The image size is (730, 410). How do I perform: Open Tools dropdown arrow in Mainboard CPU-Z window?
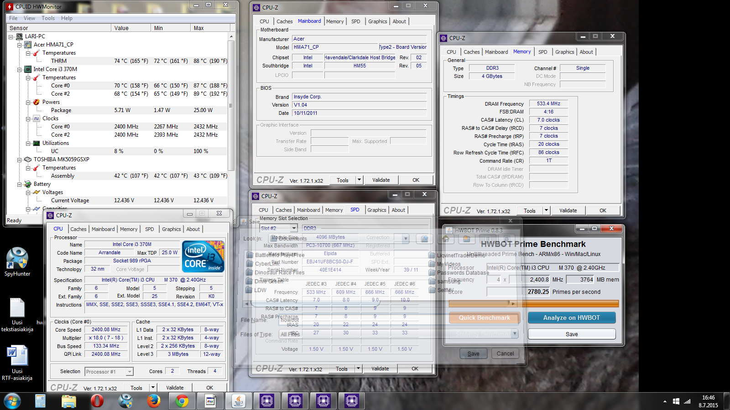(x=359, y=180)
